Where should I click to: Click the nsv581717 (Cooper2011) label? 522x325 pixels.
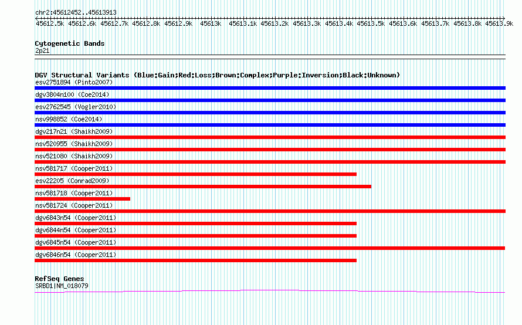pos(74,168)
